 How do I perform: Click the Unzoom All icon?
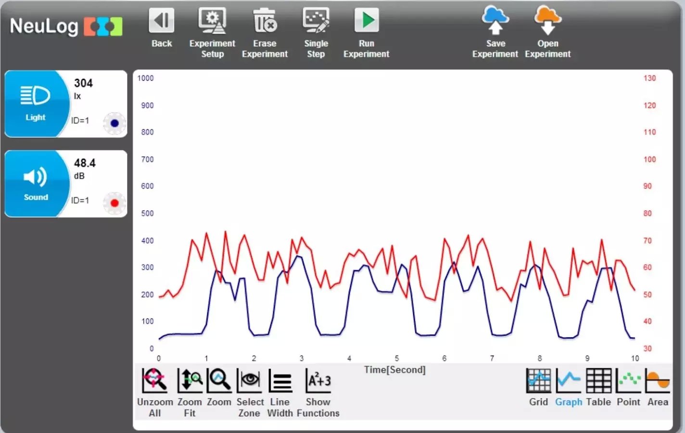coord(154,381)
